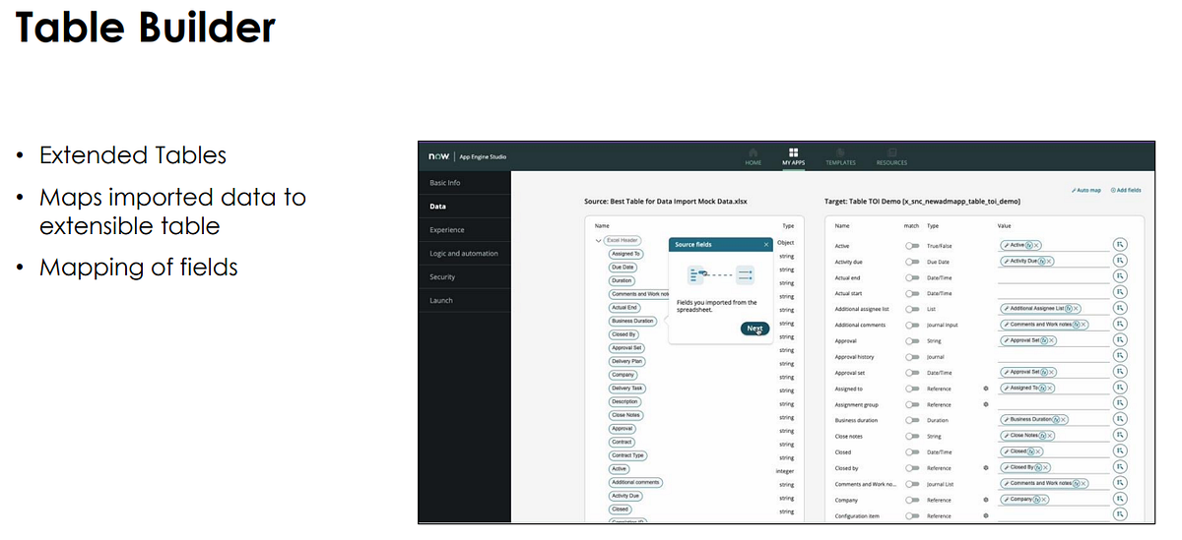Click the transform icon for Activity due
The image size is (1182, 540).
pyautogui.click(x=1120, y=261)
